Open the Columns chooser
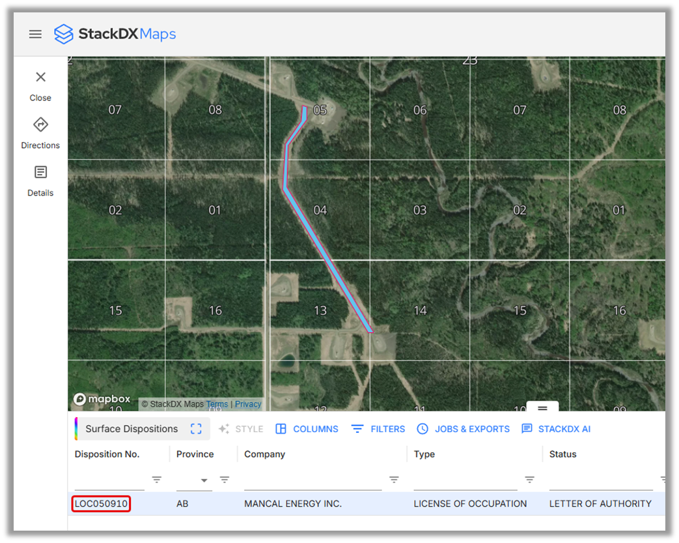This screenshot has width=679, height=543. point(307,429)
